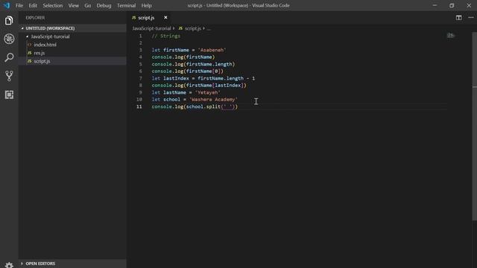Image resolution: width=477 pixels, height=268 pixels.
Task: Click the editor minimap preview
Action: point(451,36)
